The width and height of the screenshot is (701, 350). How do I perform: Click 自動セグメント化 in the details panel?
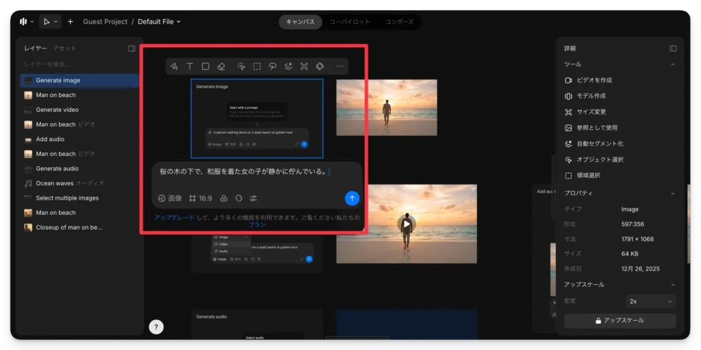coord(594,144)
